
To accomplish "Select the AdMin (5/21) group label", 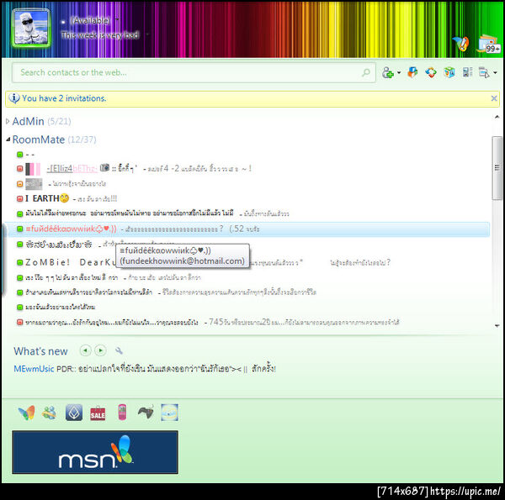I will [41, 121].
